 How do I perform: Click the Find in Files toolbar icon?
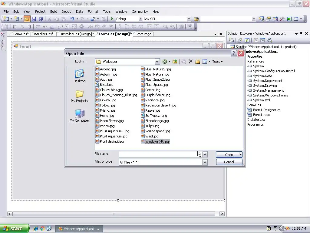pos(196,19)
